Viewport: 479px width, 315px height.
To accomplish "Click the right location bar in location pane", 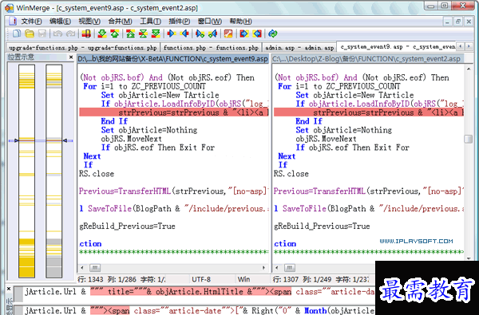I will point(54,171).
